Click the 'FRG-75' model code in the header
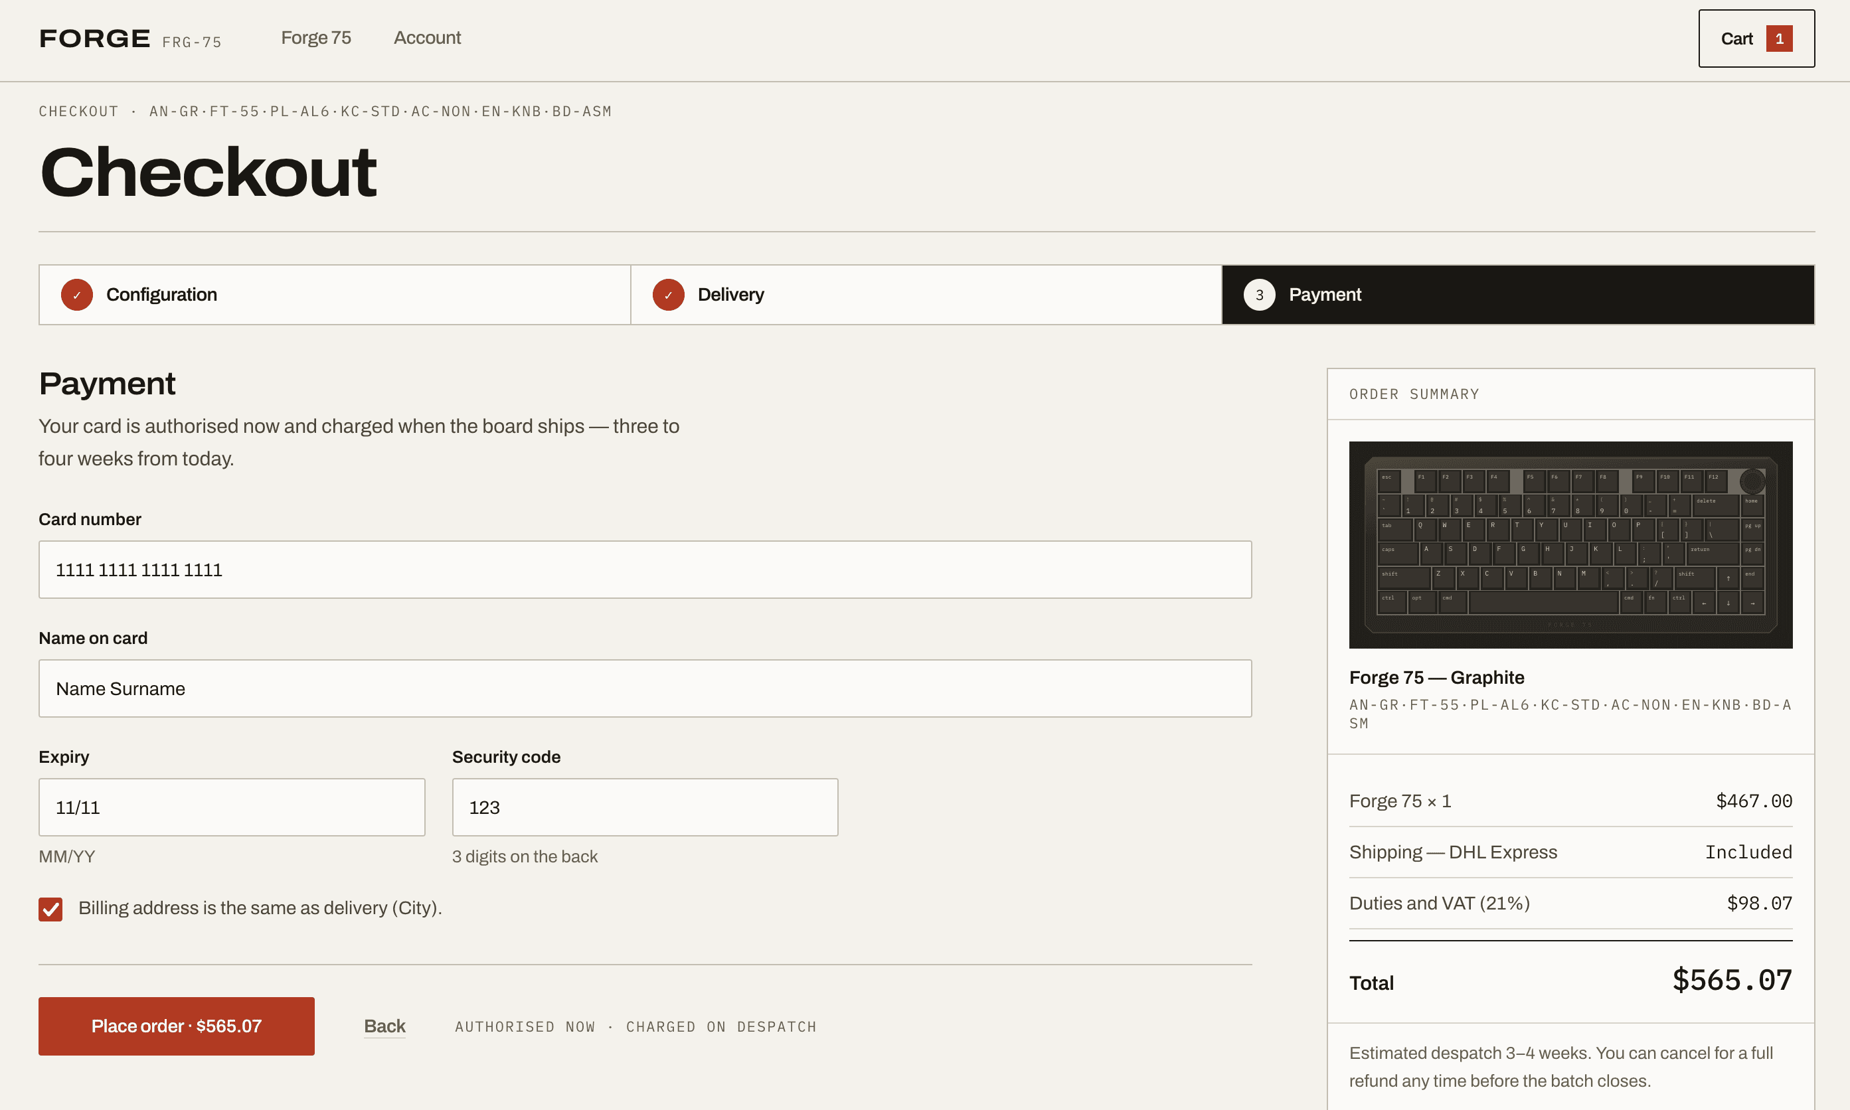This screenshot has height=1110, width=1850. click(x=191, y=42)
